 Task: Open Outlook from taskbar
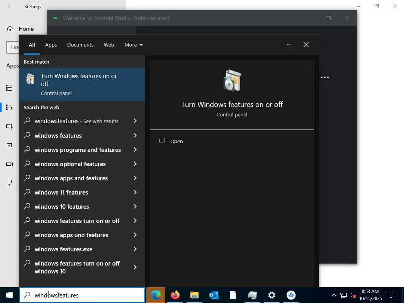(x=214, y=295)
